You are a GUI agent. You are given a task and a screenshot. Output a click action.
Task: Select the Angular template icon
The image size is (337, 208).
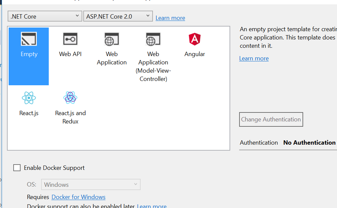point(194,39)
